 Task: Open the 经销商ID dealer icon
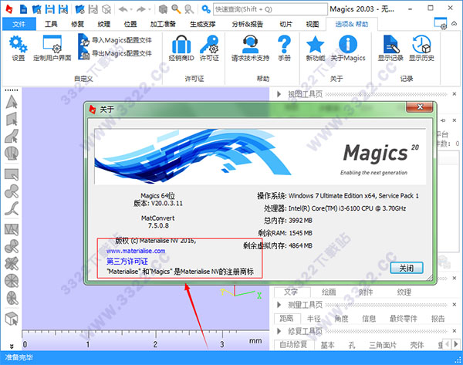(x=181, y=44)
